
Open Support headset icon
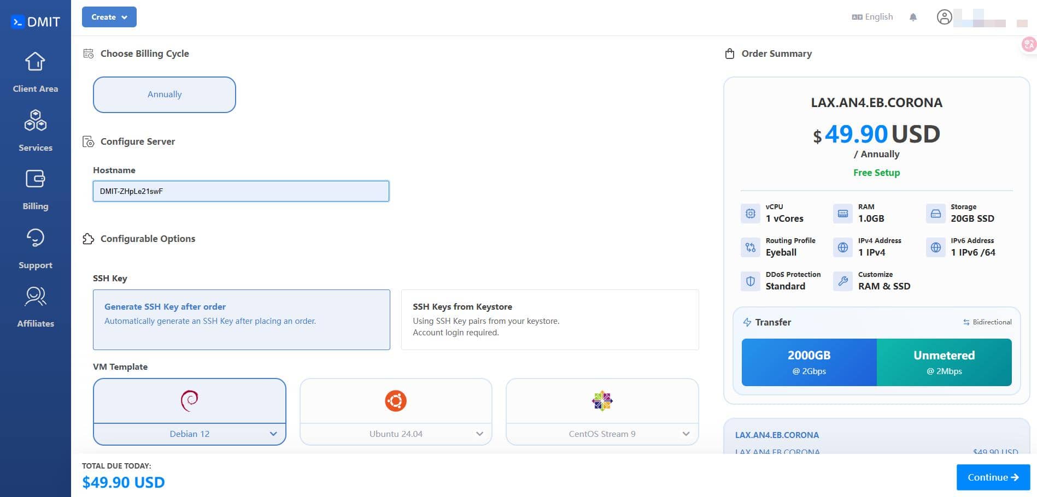35,238
